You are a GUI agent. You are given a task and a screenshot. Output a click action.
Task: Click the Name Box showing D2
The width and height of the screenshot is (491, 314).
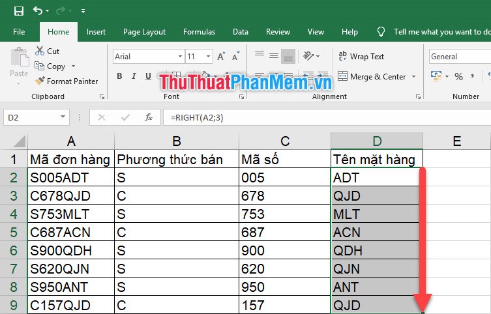point(31,118)
